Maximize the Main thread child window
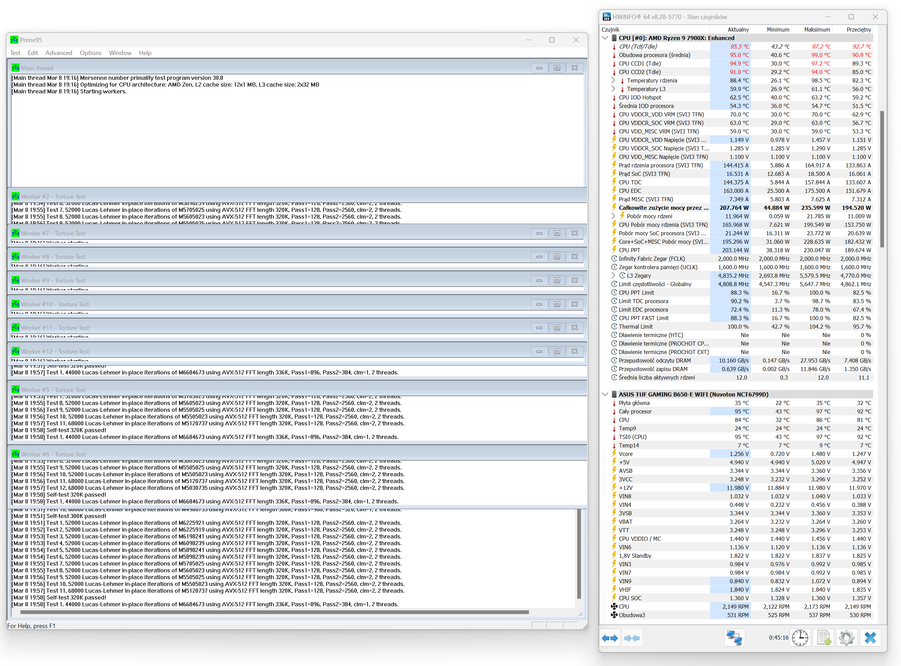Screen dimensions: 901x666 tap(557, 68)
